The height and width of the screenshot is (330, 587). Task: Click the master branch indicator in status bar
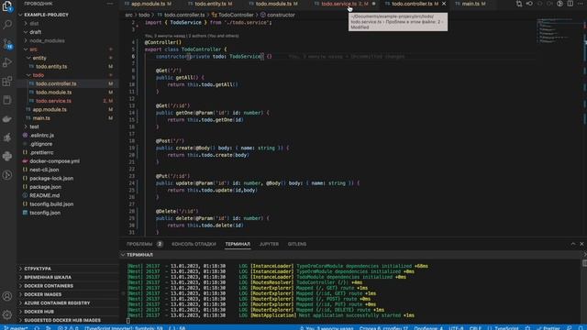16,328
